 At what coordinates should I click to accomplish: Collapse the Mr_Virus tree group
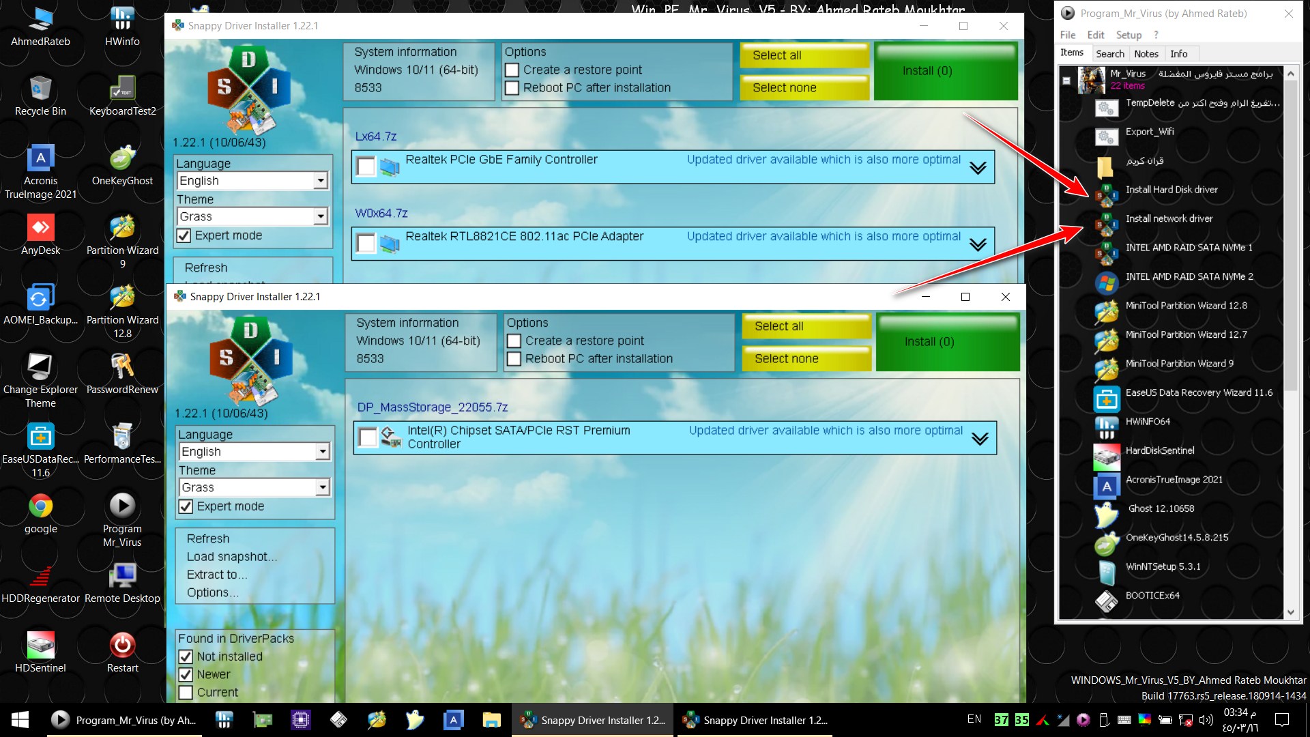(1066, 81)
